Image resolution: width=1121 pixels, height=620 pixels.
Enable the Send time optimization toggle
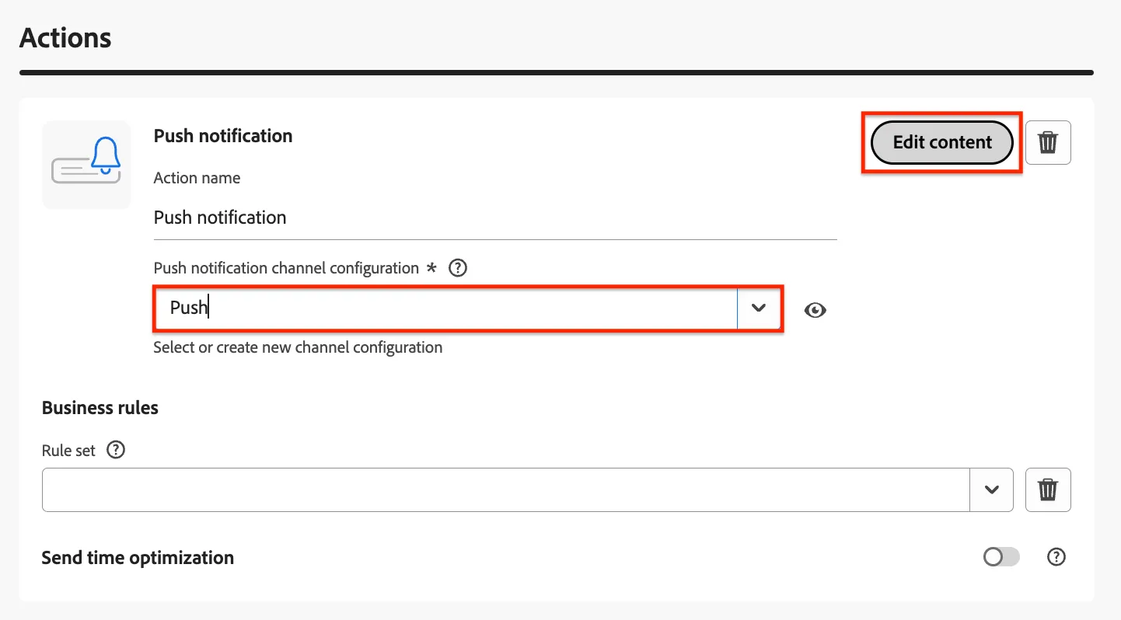pyautogui.click(x=1001, y=557)
